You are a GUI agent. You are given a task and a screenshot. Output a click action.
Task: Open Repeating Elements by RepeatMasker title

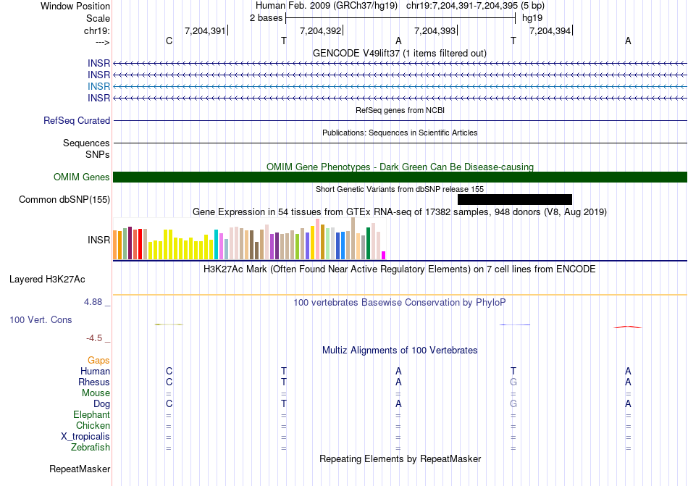tap(400, 458)
